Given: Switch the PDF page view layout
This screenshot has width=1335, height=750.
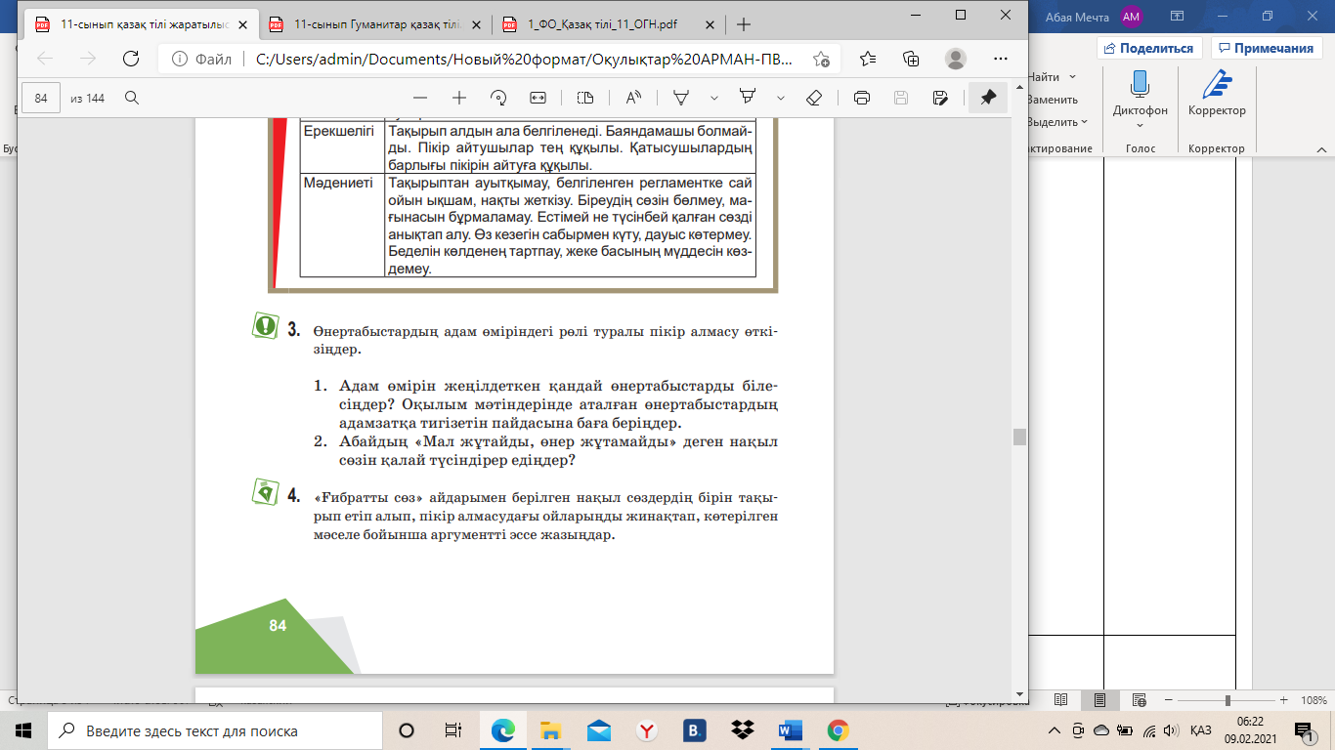Looking at the screenshot, I should coord(585,98).
